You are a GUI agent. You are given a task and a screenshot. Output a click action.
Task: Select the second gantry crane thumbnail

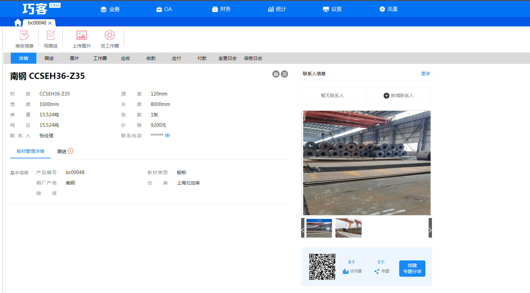coord(349,228)
